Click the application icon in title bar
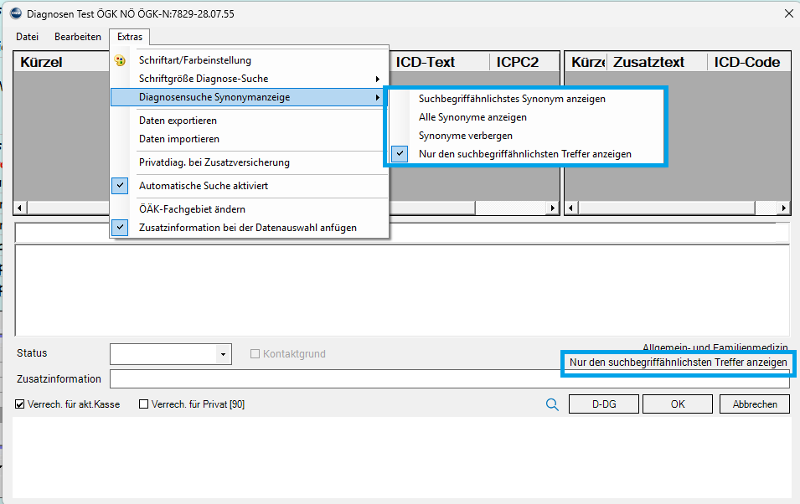The image size is (800, 504). [14, 13]
